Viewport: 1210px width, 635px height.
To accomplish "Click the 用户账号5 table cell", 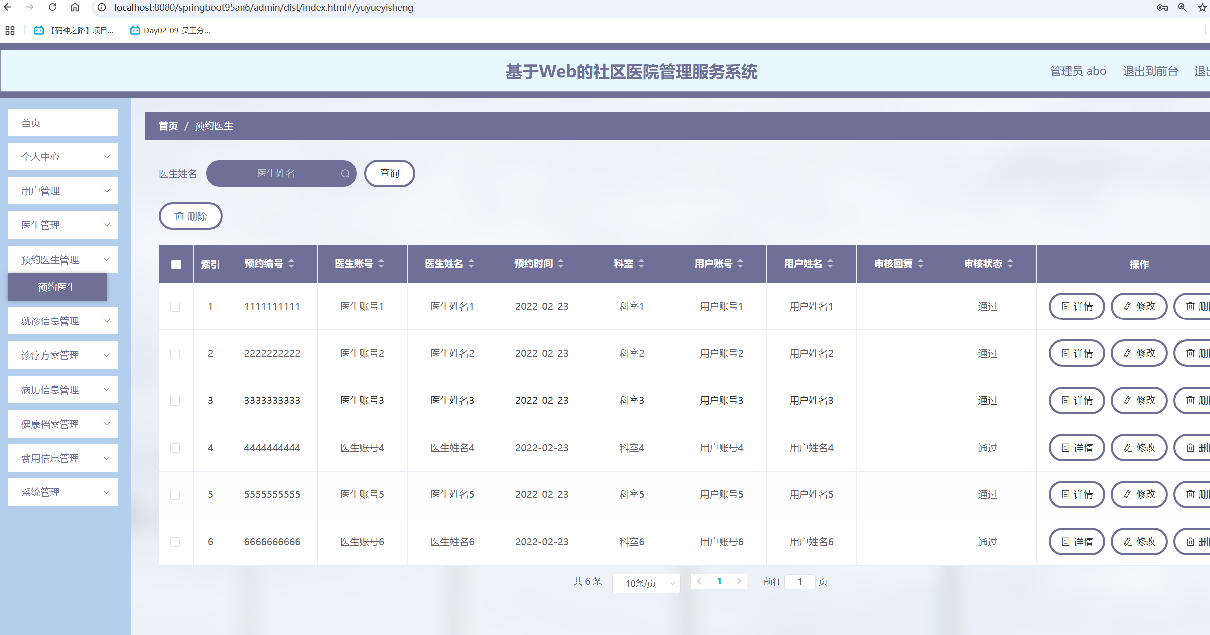I will [722, 494].
